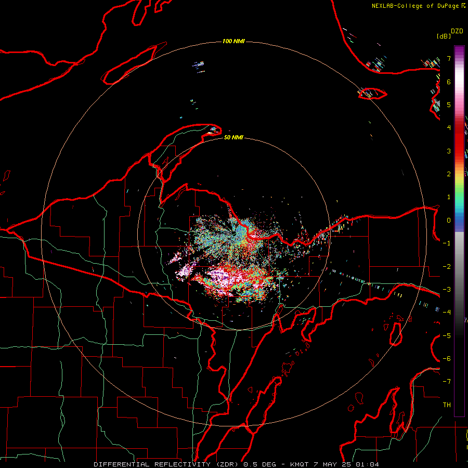Click the 6 value on the color scale

coord(449,82)
